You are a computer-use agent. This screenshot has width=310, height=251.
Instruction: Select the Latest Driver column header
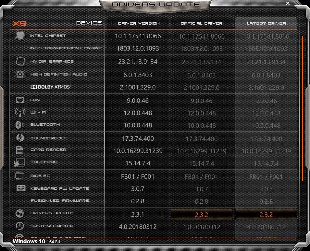tap(267, 23)
